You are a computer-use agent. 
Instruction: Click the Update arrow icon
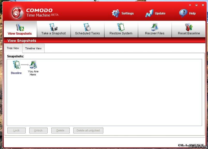pos(149,13)
